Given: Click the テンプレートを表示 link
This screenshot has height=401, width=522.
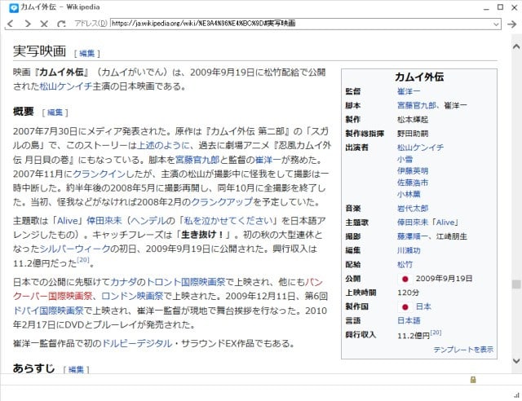Looking at the screenshot, I should pyautogui.click(x=463, y=350).
